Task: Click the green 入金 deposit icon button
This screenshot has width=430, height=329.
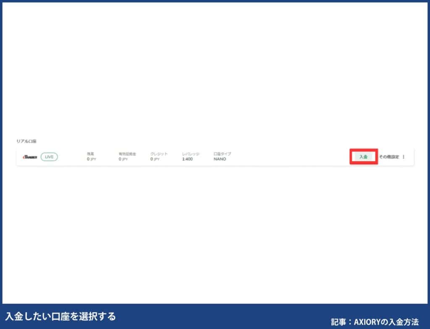Action: pos(363,157)
